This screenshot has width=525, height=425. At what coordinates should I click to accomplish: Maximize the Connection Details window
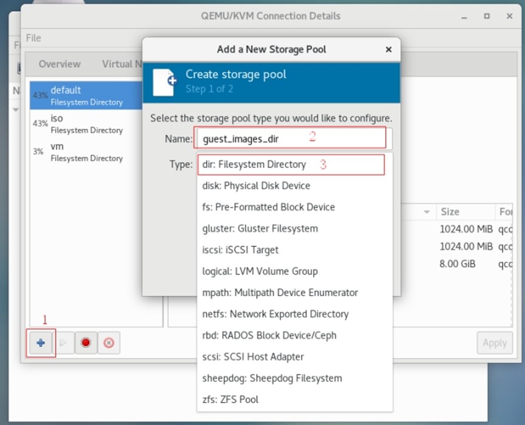pos(487,16)
